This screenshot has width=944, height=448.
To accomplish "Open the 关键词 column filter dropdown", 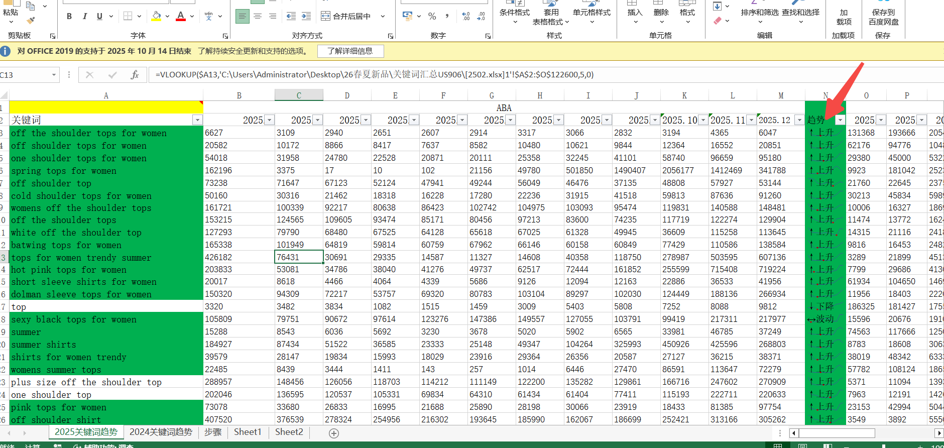I will tap(197, 120).
